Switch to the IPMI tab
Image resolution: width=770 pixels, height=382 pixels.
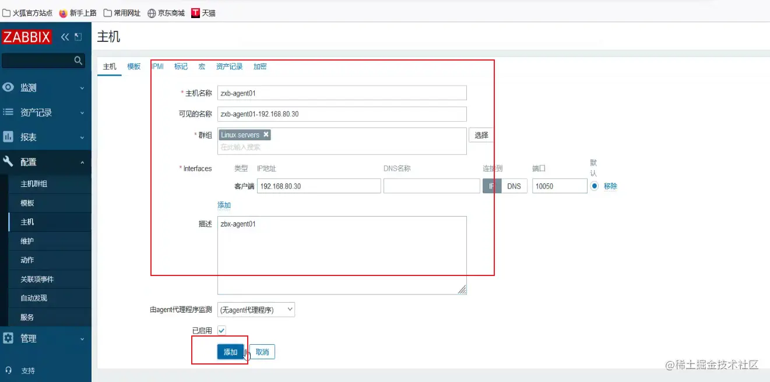click(157, 66)
